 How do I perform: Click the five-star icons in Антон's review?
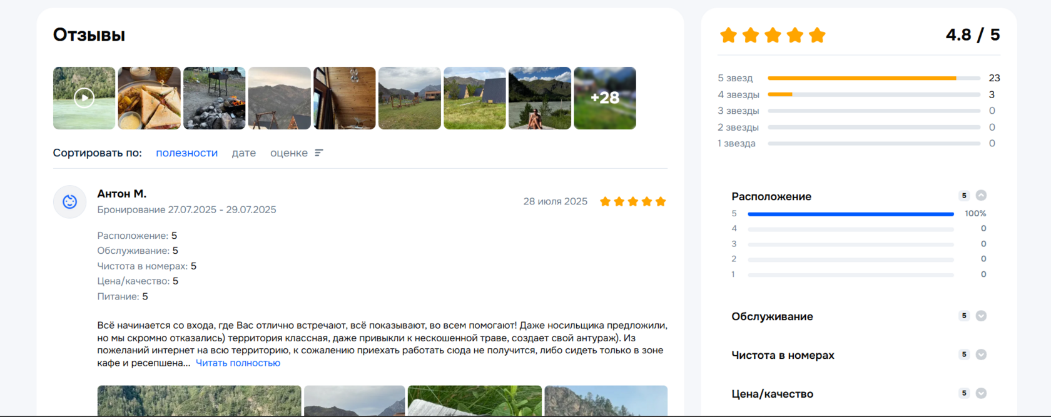tap(632, 201)
